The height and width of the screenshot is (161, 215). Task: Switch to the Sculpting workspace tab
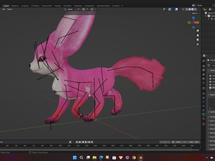[25, 6]
